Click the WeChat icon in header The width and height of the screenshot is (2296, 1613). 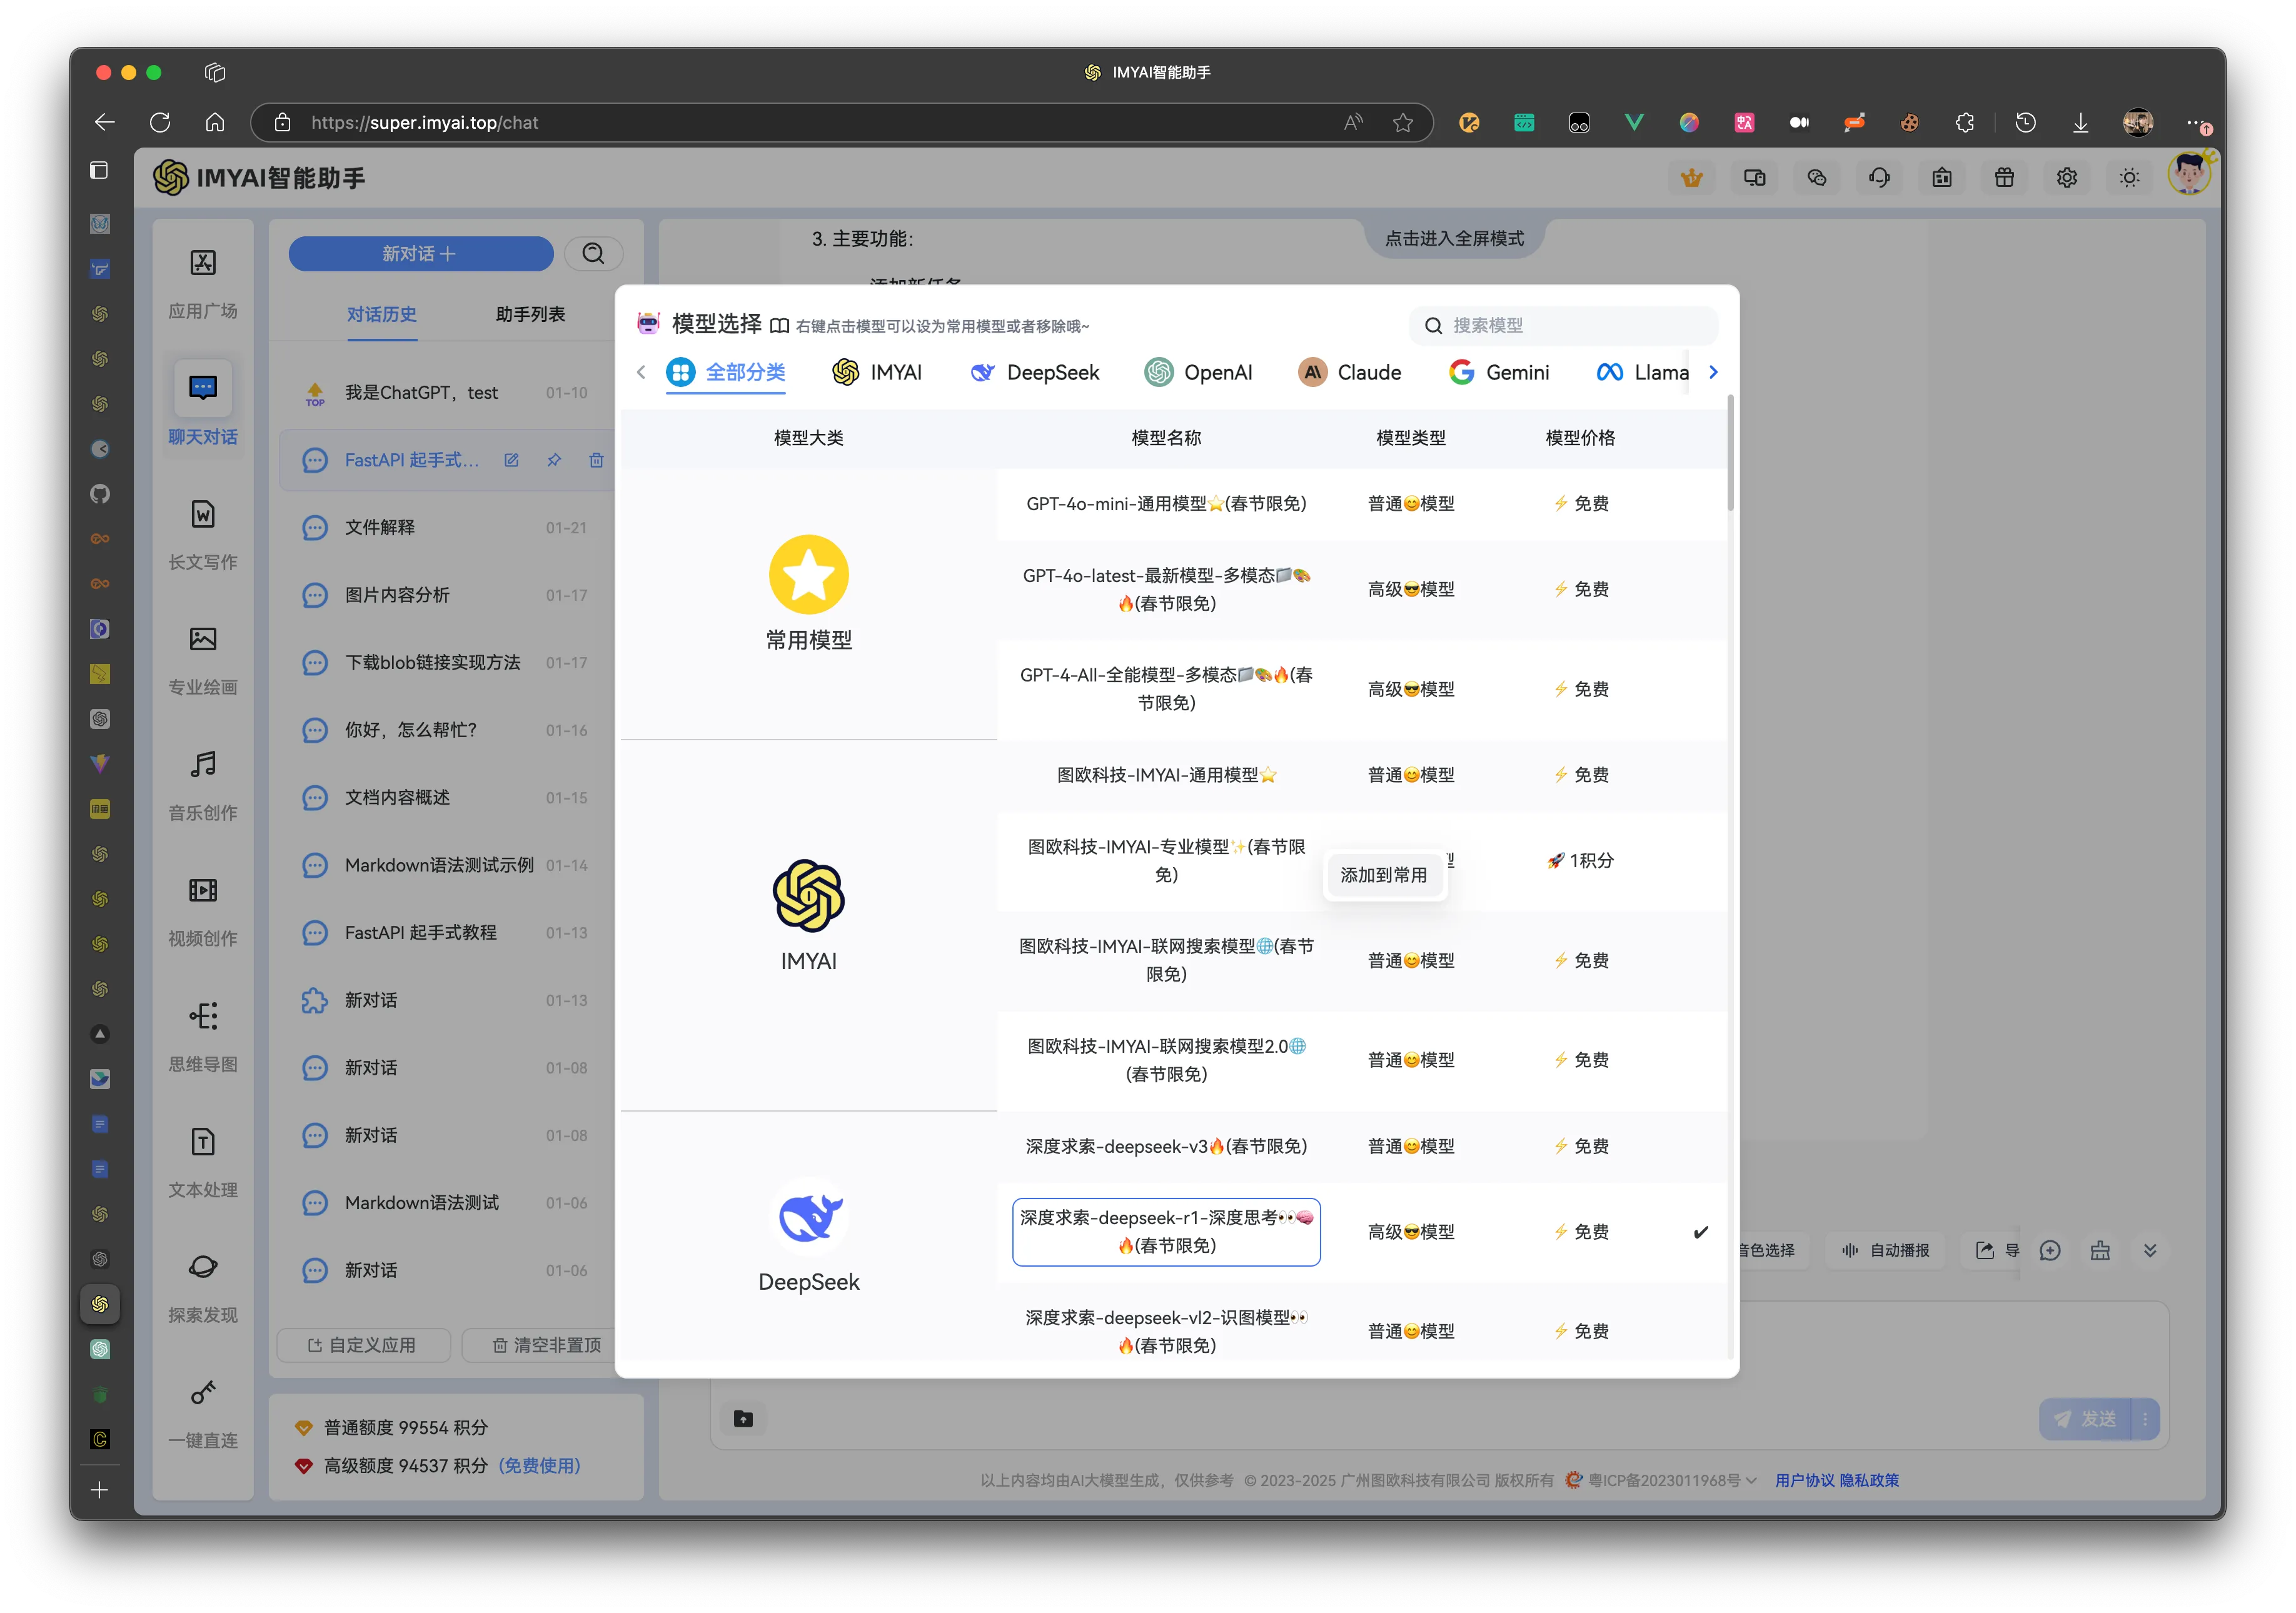1817,178
